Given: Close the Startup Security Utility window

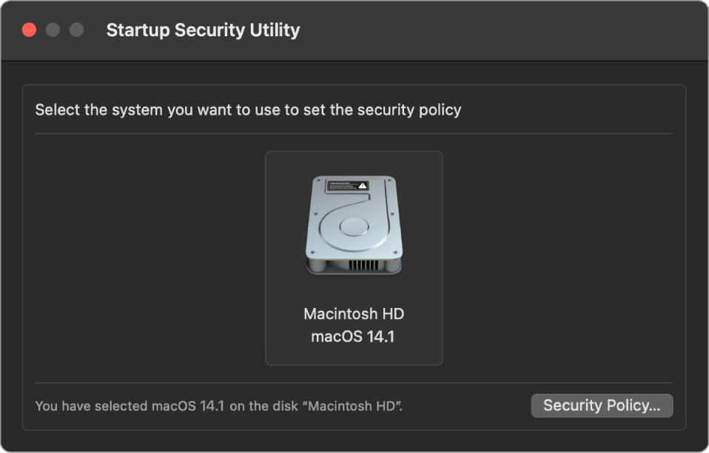Looking at the screenshot, I should (x=29, y=30).
